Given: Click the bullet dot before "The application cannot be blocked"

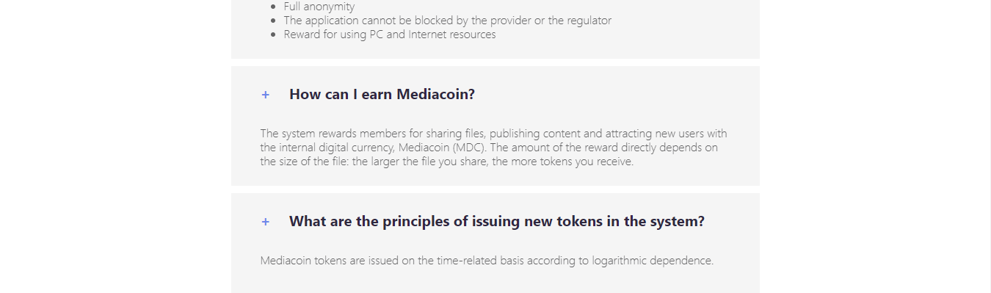Looking at the screenshot, I should click(x=274, y=21).
